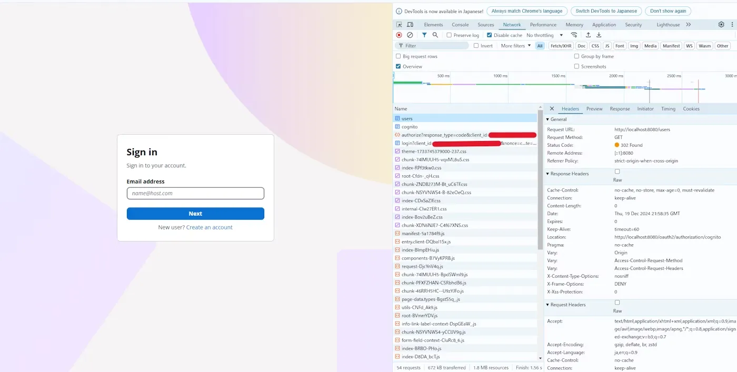Open the More filters dropdown

pyautogui.click(x=516, y=46)
